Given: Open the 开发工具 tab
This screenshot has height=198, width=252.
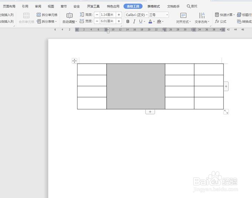Looking at the screenshot, I should click(93, 6).
